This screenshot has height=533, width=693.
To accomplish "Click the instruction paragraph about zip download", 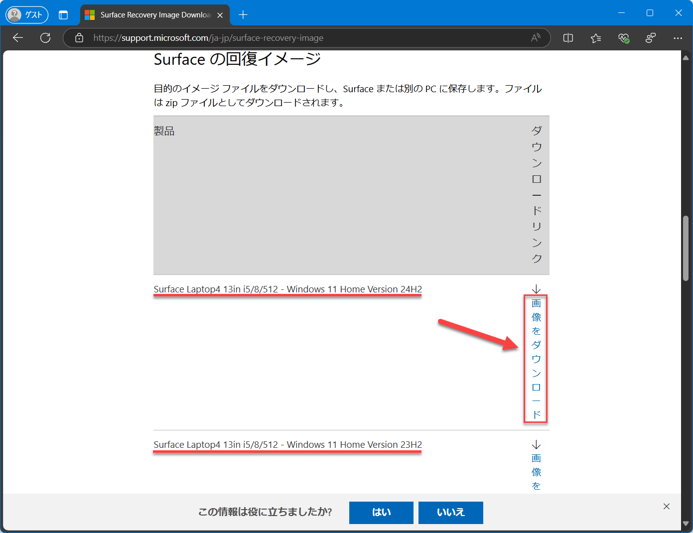I will [348, 96].
